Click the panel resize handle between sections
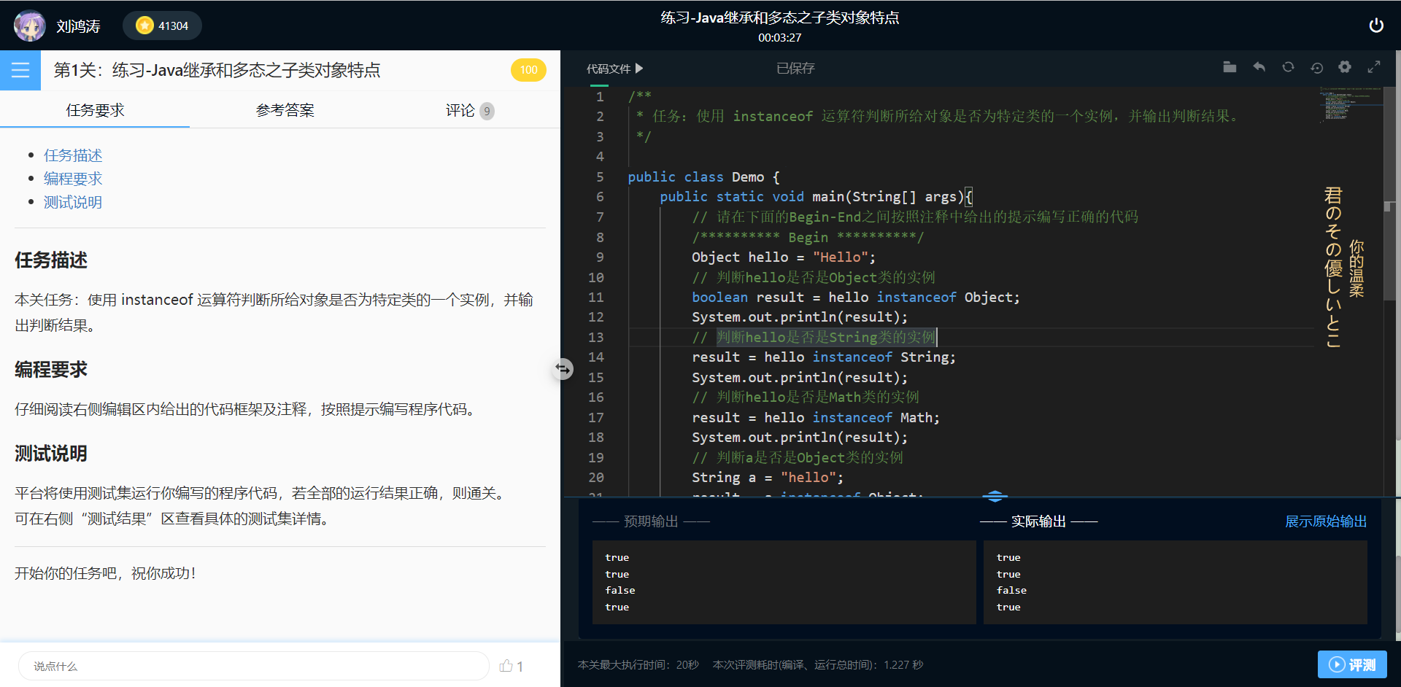This screenshot has height=687, width=1401. point(563,369)
